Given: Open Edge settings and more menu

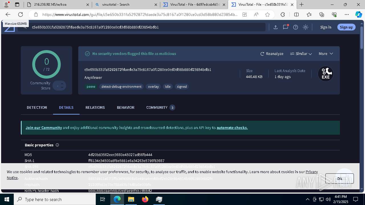Looking at the screenshot, I should point(347,15).
